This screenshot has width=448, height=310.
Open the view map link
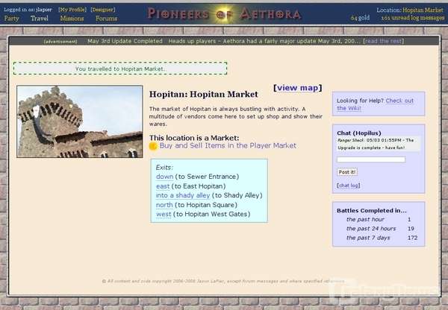tap(298, 88)
